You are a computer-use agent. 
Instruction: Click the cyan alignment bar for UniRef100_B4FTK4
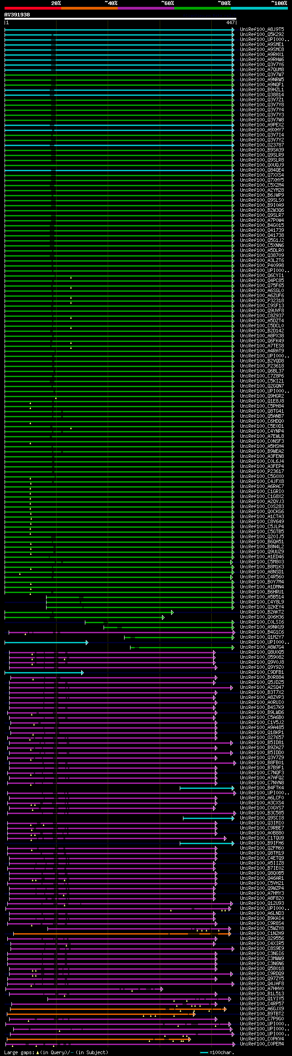207,788
